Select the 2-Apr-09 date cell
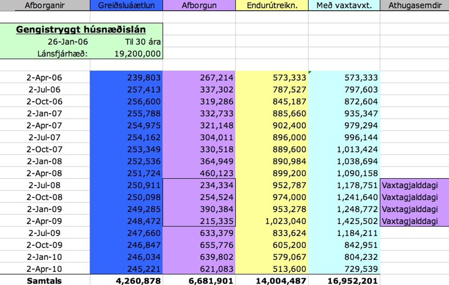449x285 pixels. [x=45, y=221]
